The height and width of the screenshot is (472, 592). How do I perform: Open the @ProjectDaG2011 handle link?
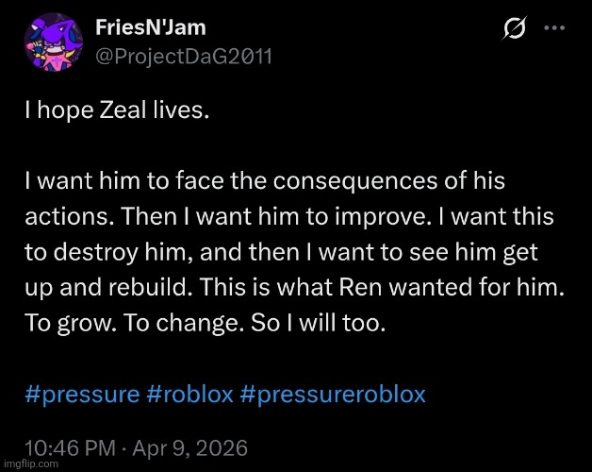184,55
